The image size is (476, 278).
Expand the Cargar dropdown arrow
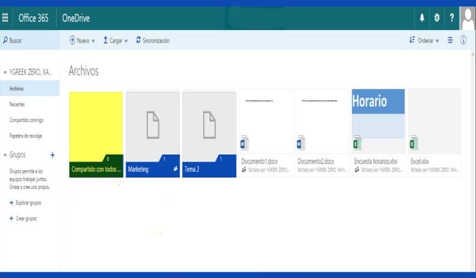(x=126, y=41)
